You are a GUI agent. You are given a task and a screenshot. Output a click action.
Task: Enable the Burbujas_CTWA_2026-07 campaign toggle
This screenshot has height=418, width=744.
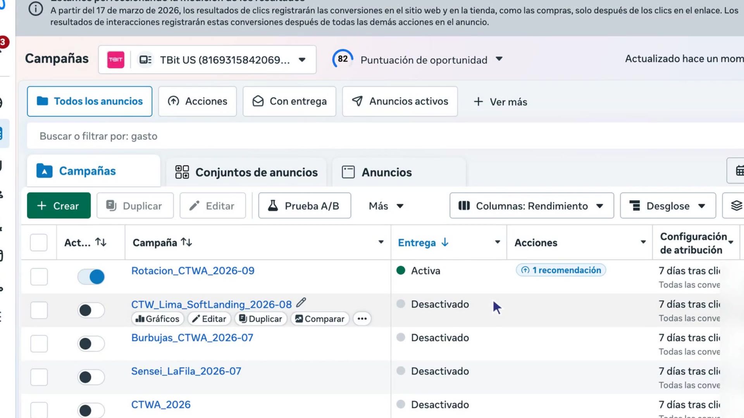click(x=91, y=344)
